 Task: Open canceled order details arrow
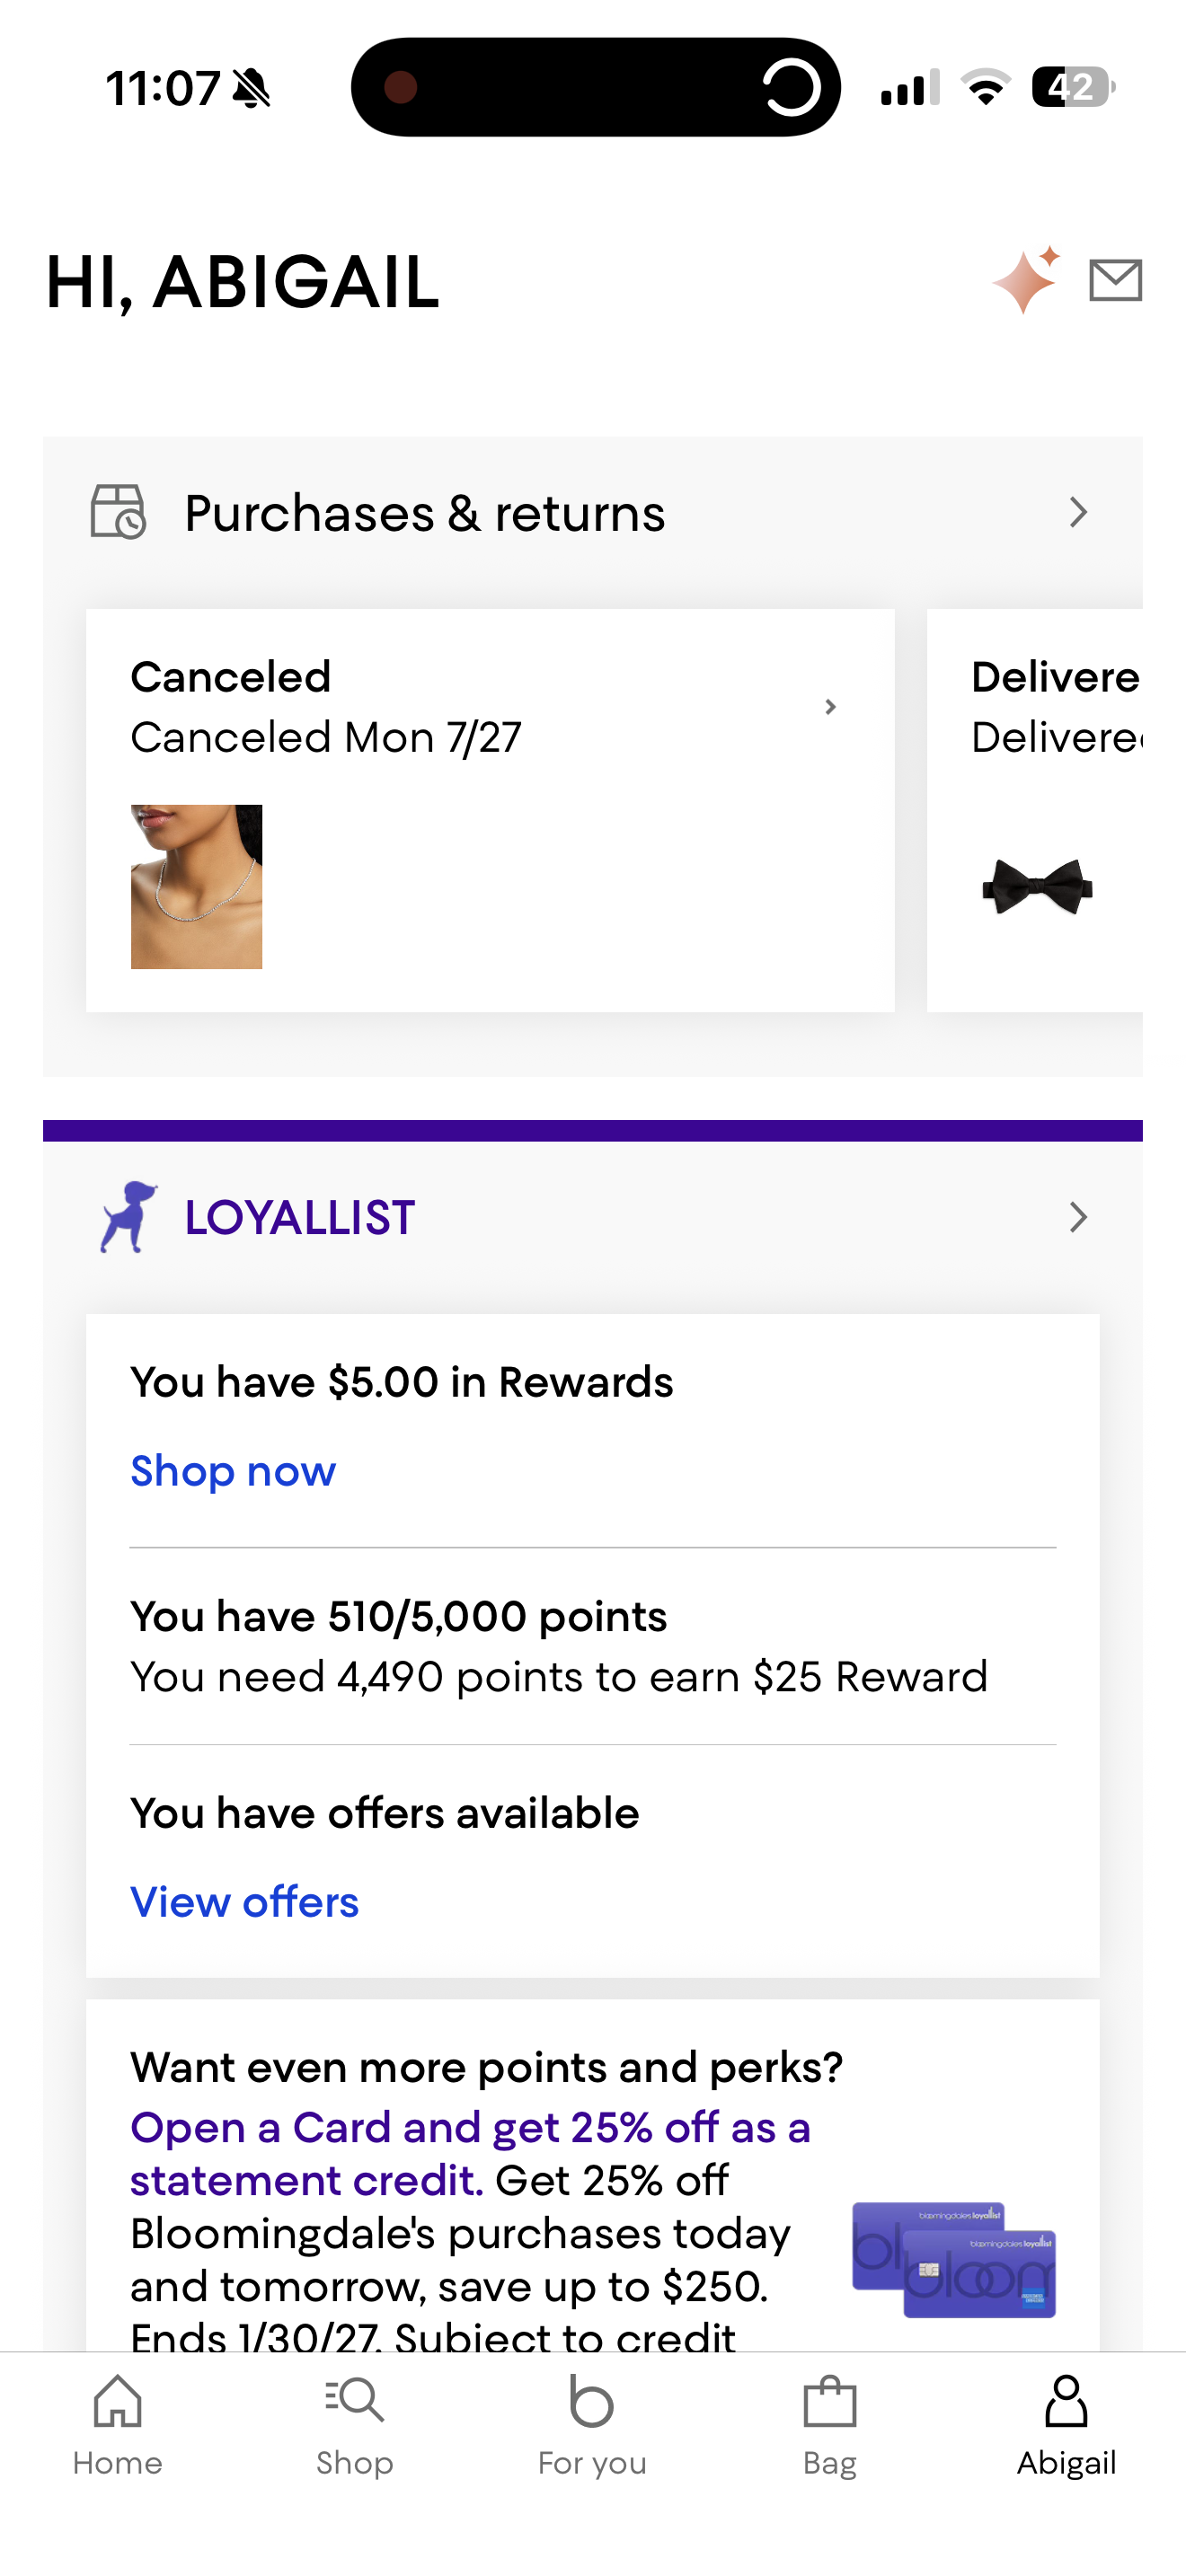pyautogui.click(x=830, y=707)
